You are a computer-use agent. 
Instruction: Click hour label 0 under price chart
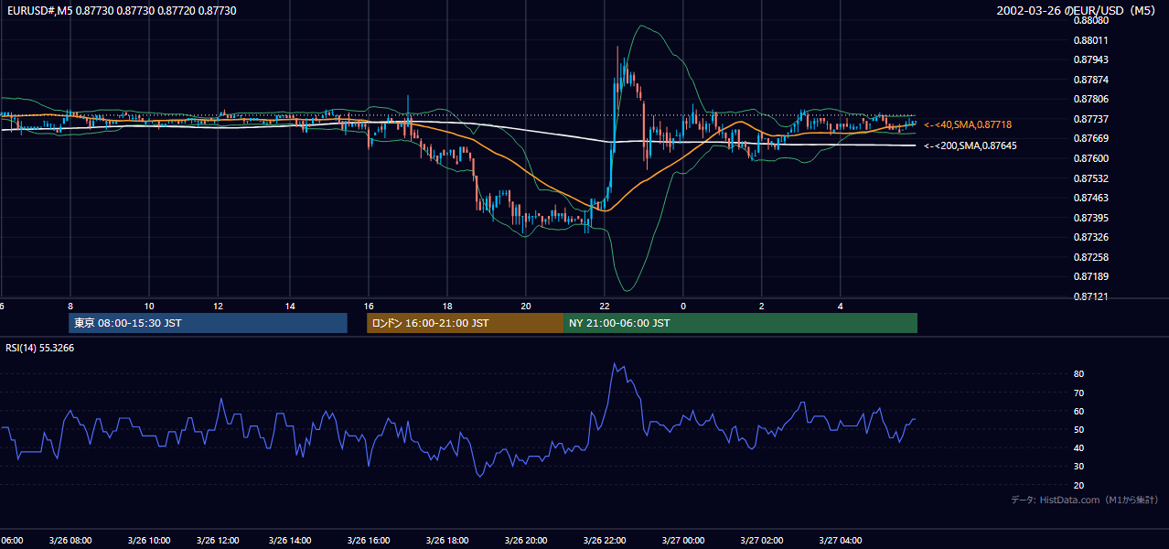click(x=682, y=306)
